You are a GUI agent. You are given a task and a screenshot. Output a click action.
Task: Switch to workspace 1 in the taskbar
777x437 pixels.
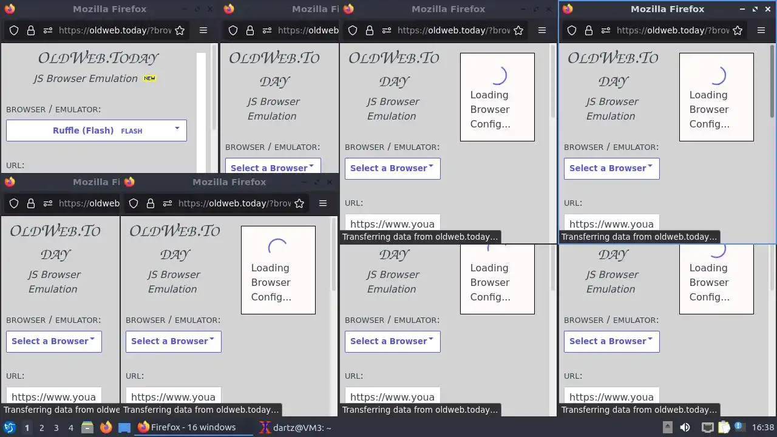coord(27,427)
